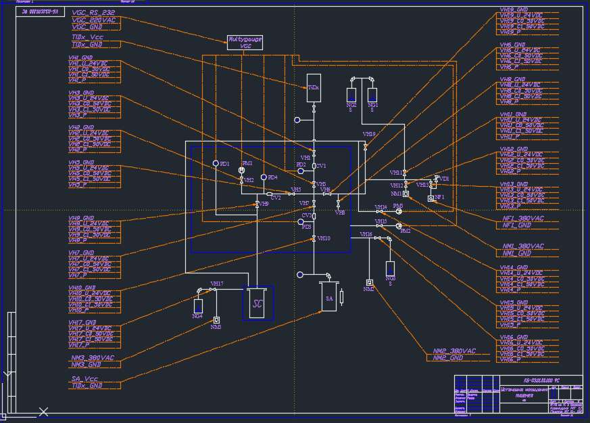Select the TIDx instrument symbol

[314, 88]
